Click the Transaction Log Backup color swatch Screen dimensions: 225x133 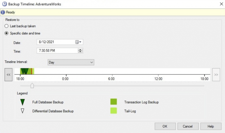(x=113, y=102)
